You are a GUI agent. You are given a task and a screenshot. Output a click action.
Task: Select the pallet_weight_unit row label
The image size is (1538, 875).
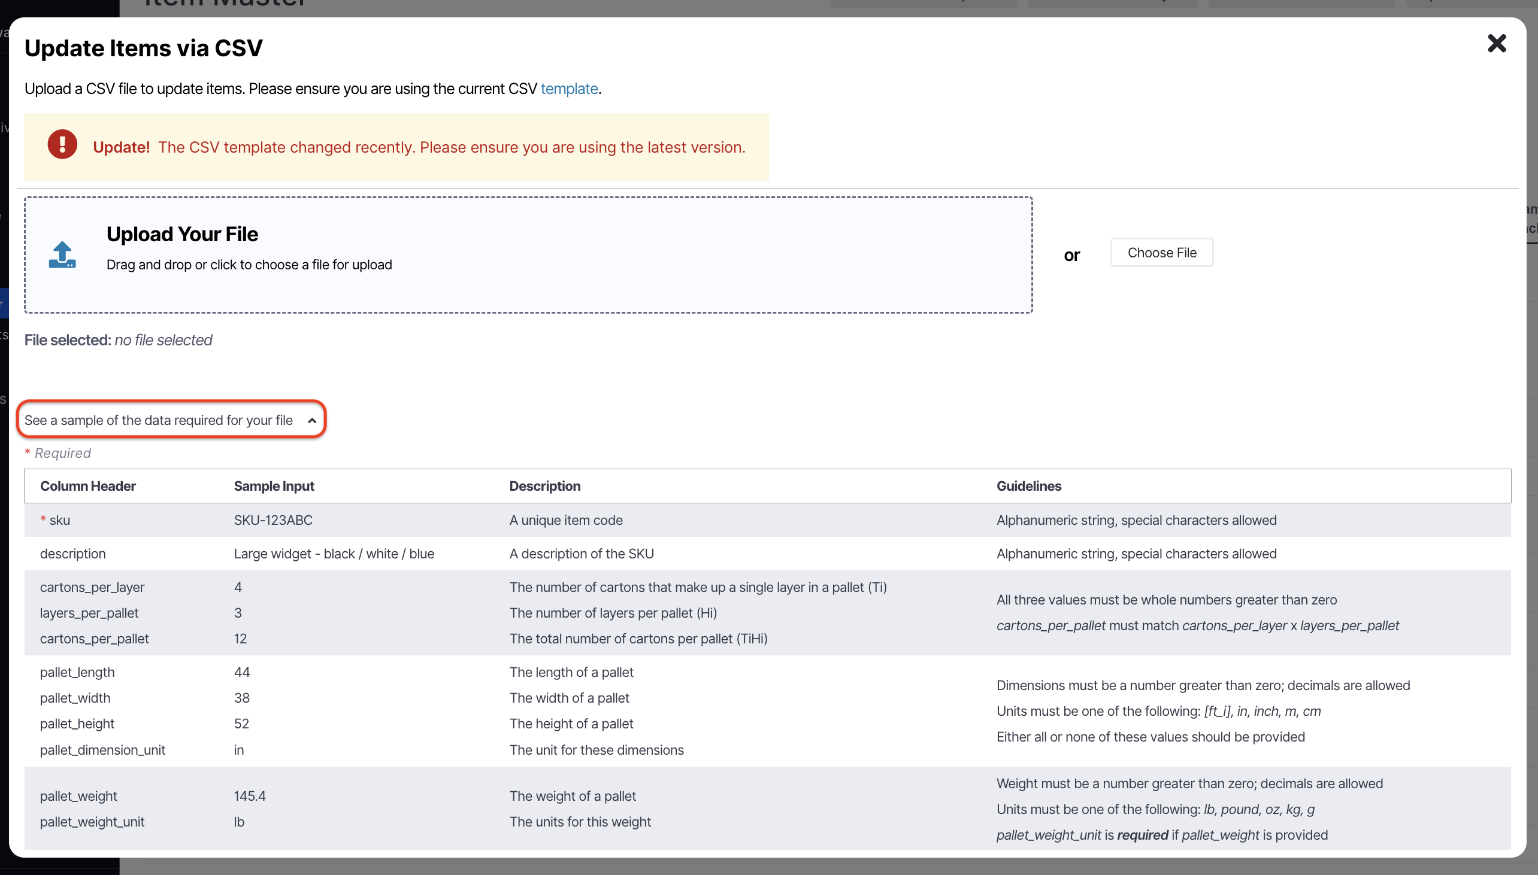[x=92, y=823]
